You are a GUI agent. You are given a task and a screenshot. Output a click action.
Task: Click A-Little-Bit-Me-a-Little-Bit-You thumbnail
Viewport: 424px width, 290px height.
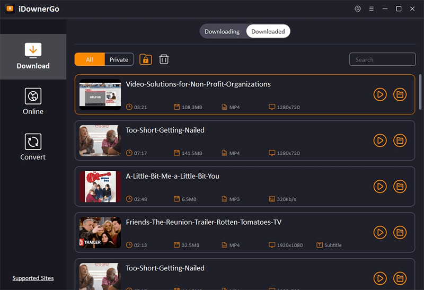tap(100, 187)
